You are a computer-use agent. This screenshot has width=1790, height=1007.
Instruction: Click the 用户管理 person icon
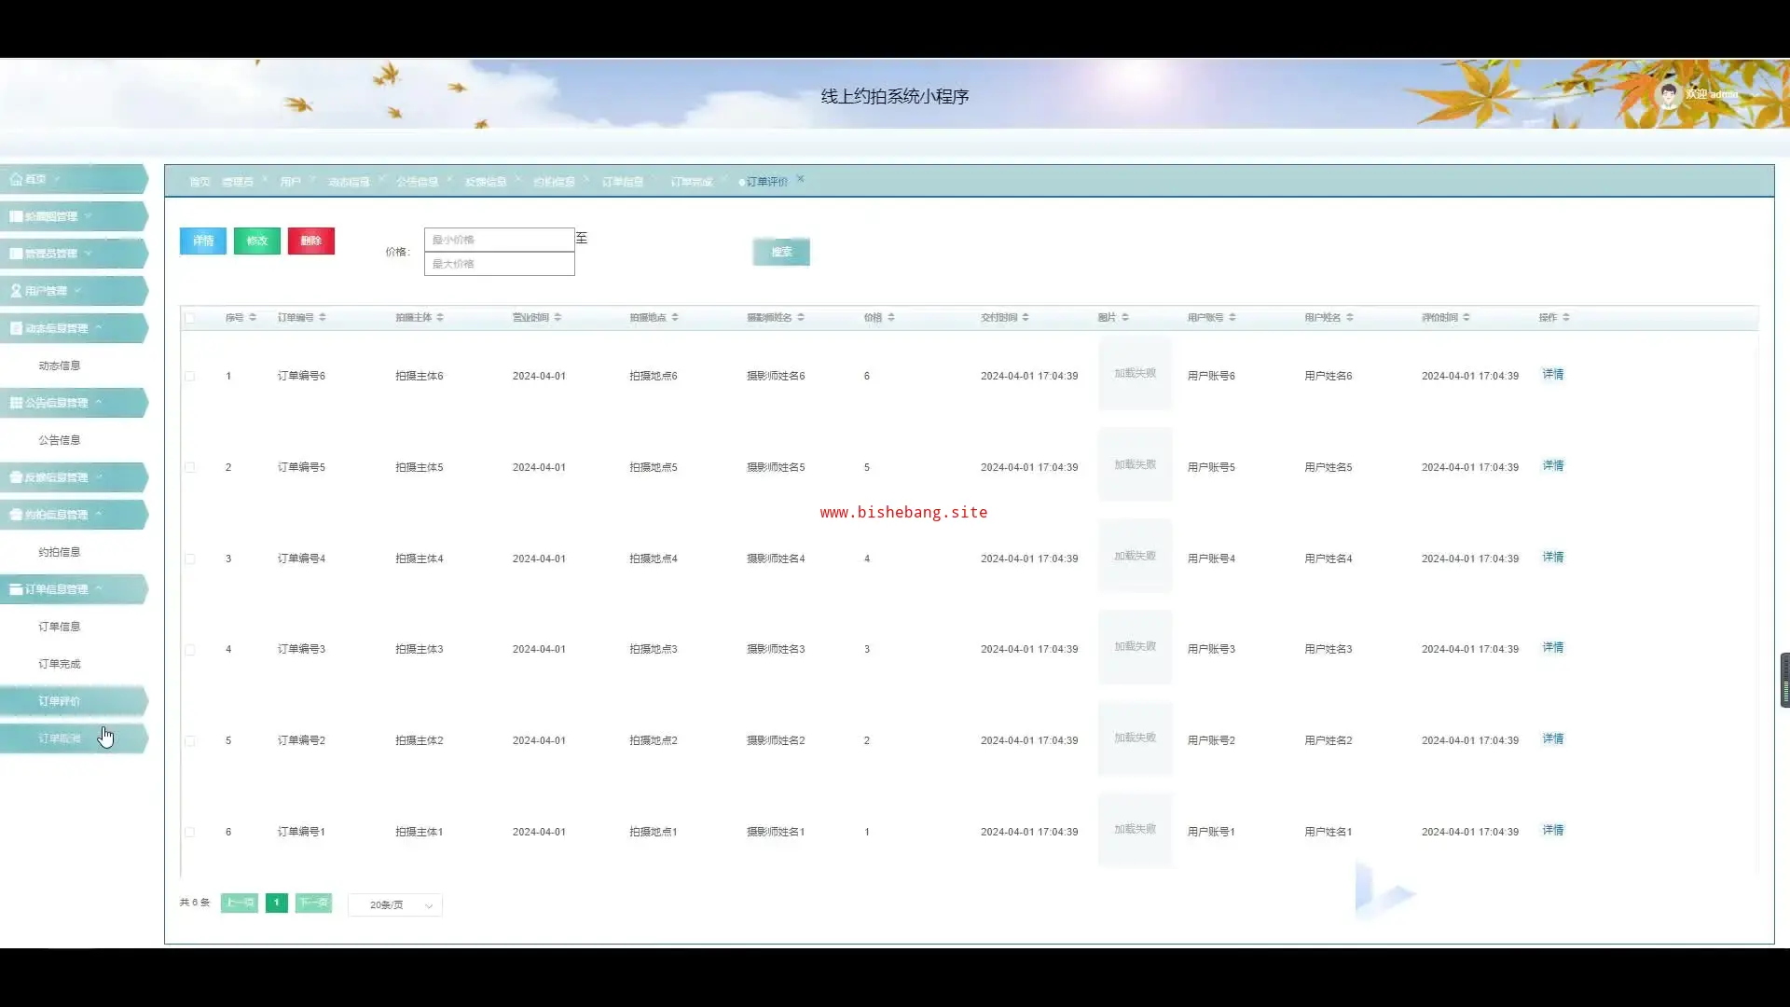pyautogui.click(x=16, y=291)
